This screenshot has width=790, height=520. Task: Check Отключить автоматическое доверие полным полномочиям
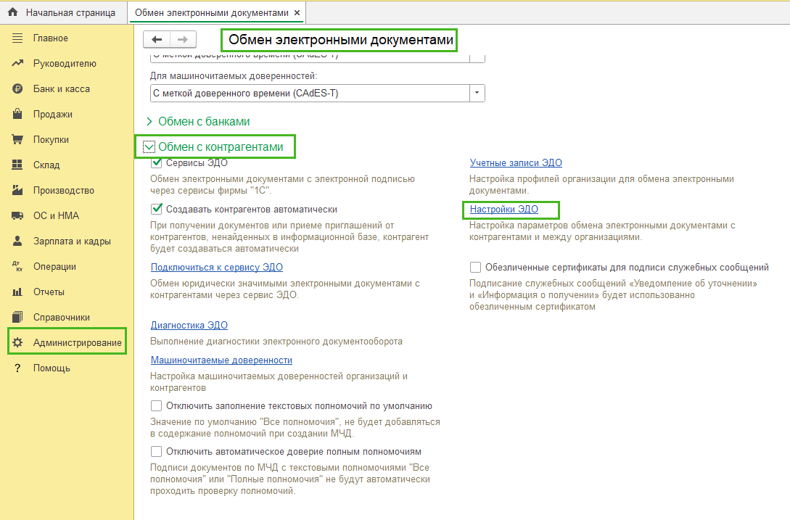156,452
